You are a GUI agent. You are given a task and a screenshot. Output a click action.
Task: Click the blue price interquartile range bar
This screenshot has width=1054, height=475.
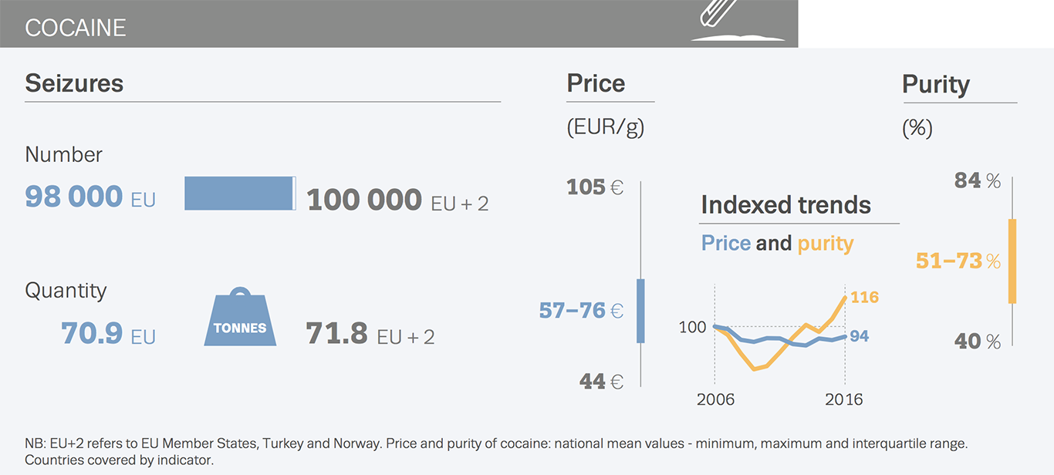pyautogui.click(x=640, y=310)
